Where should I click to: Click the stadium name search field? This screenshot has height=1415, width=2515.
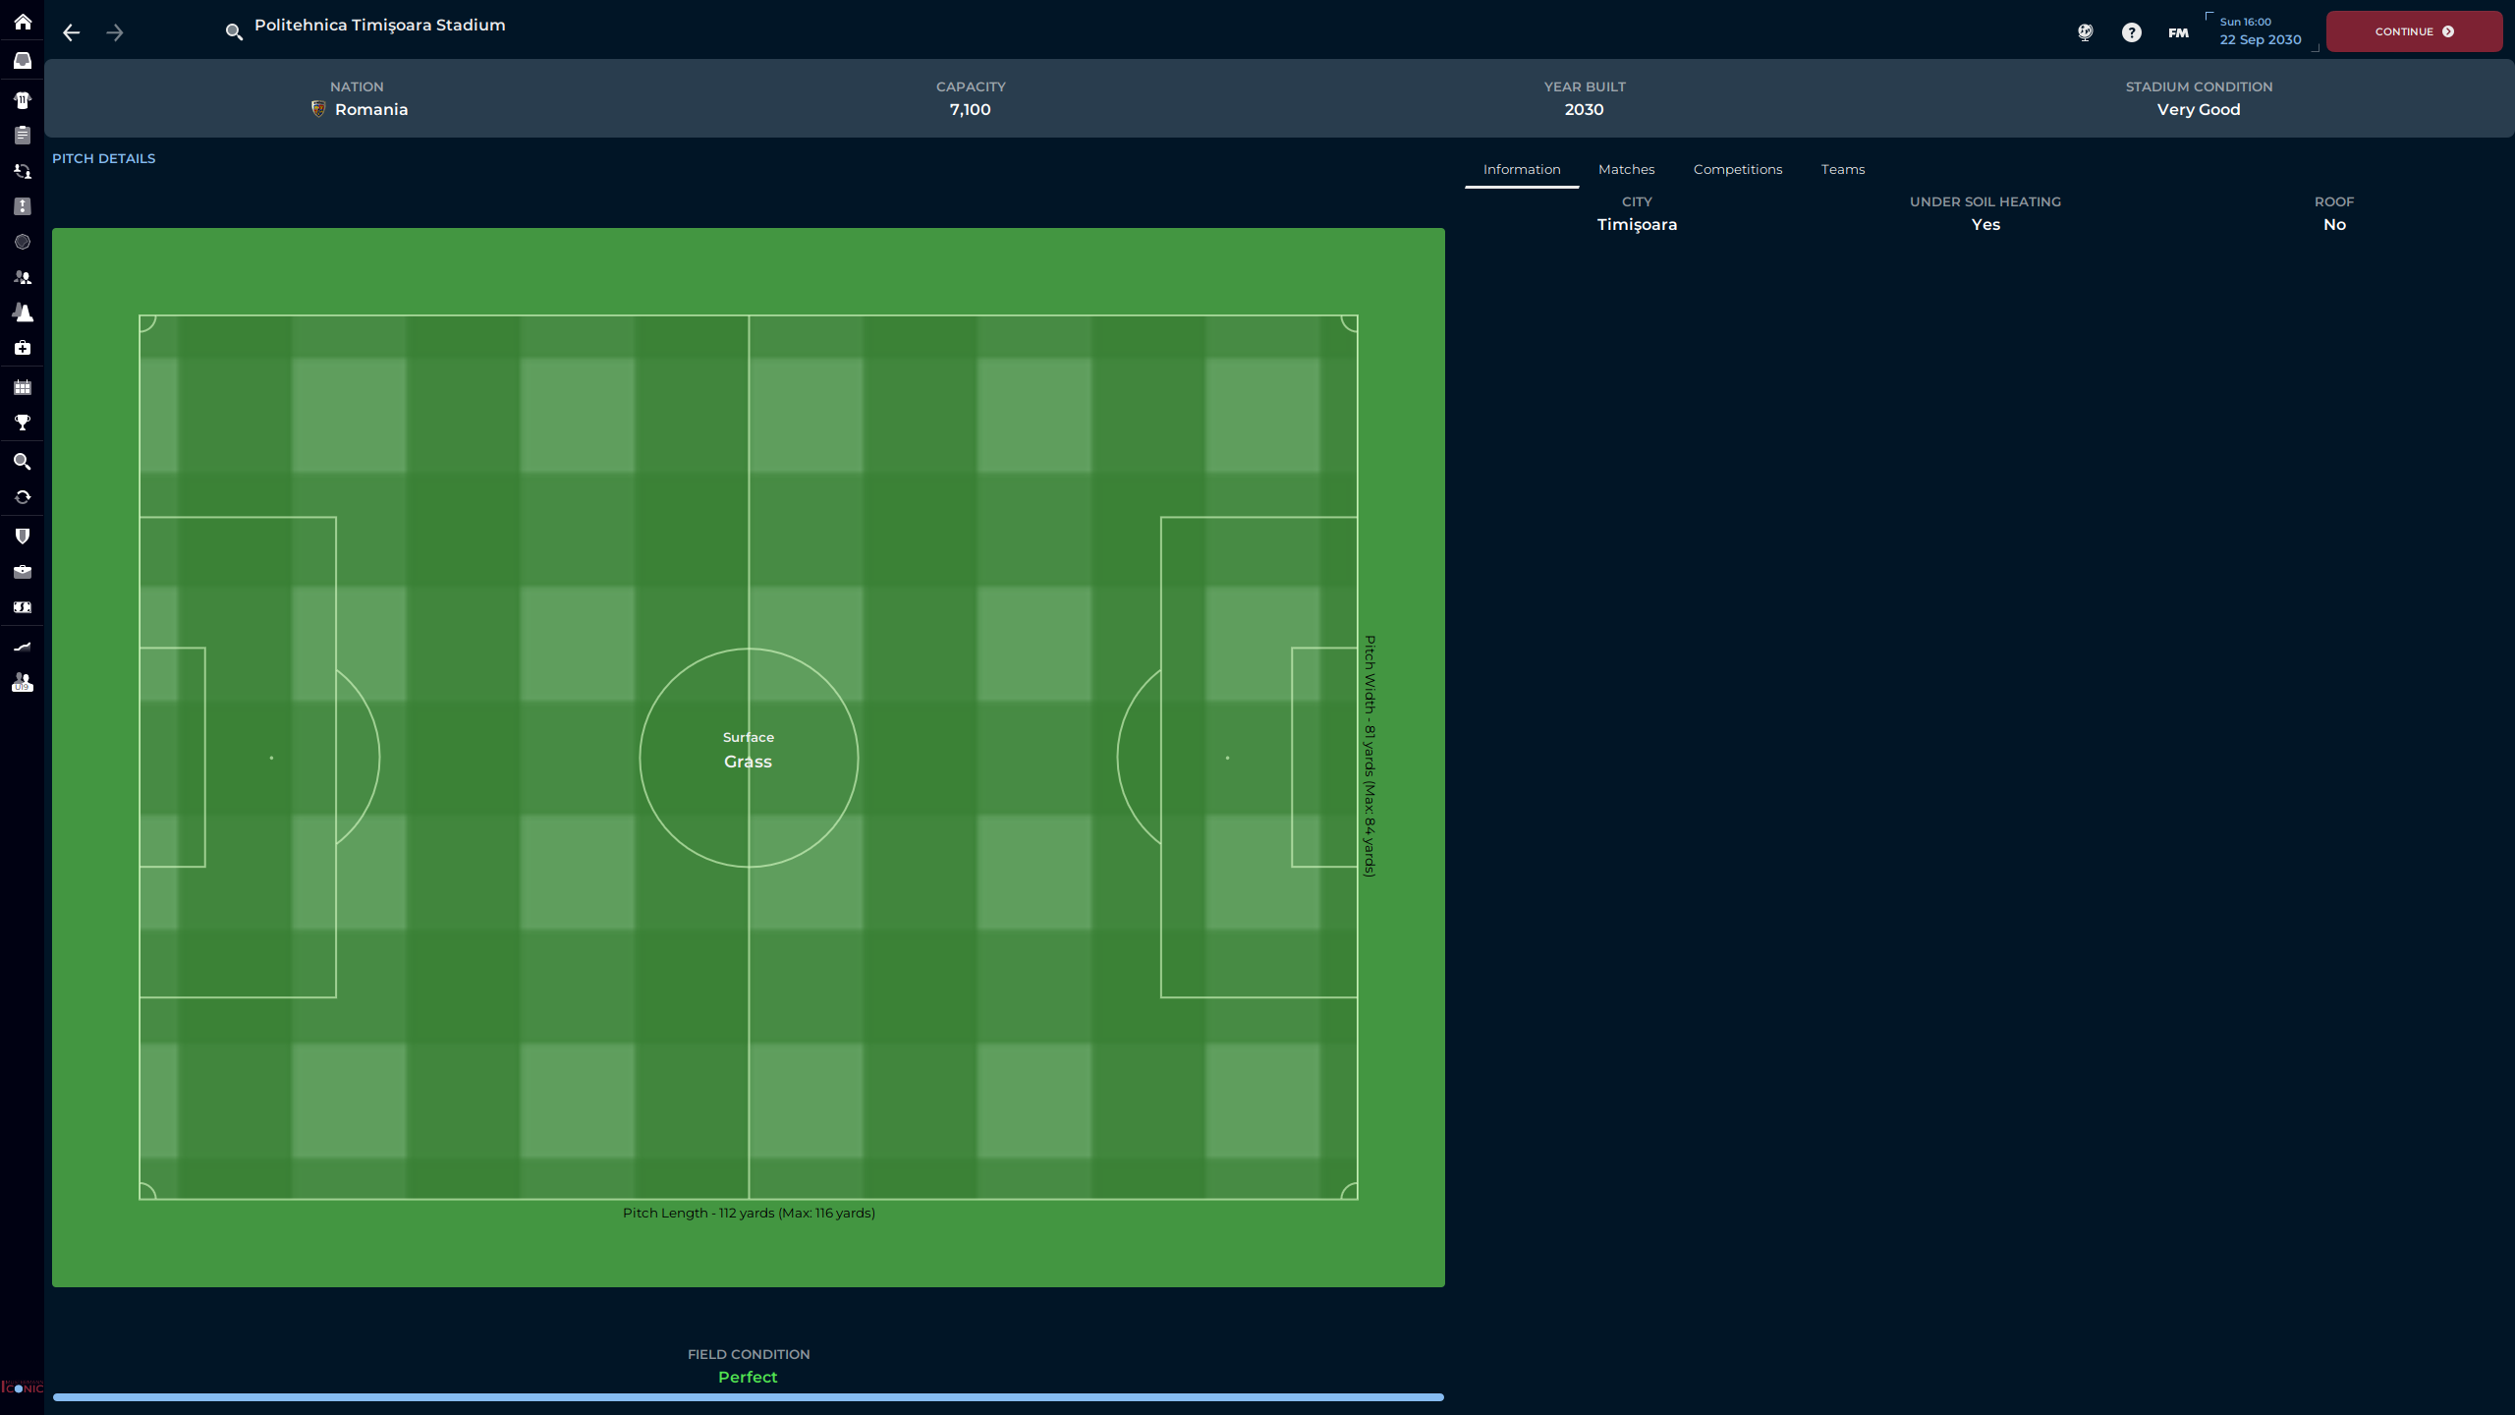coord(379,26)
